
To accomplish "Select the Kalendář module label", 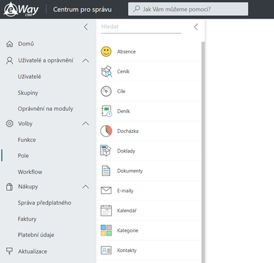I will coord(127,210).
